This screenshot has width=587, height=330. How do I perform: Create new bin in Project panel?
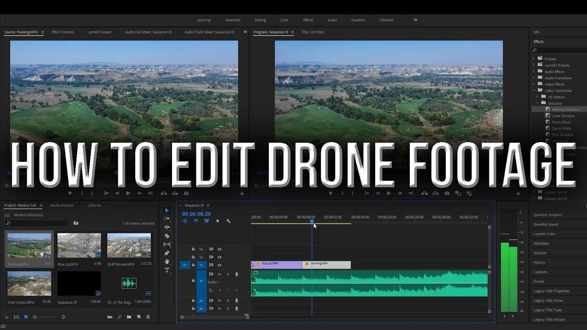(129, 317)
